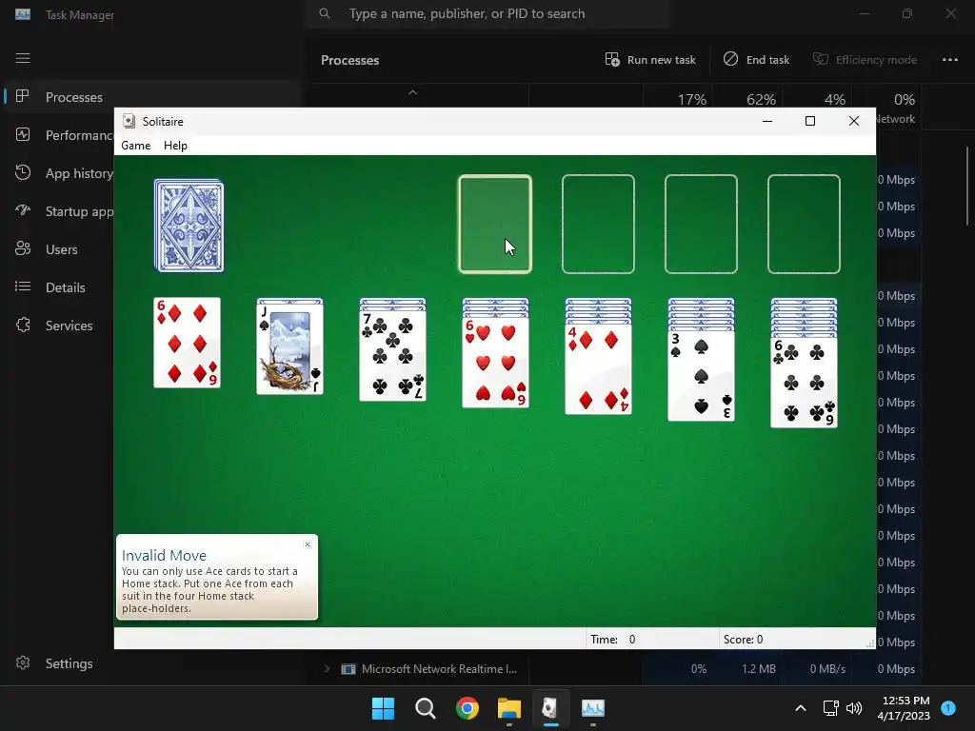This screenshot has height=731, width=975.
Task: Collapse the column header chevron in Task Manager
Action: (x=412, y=92)
